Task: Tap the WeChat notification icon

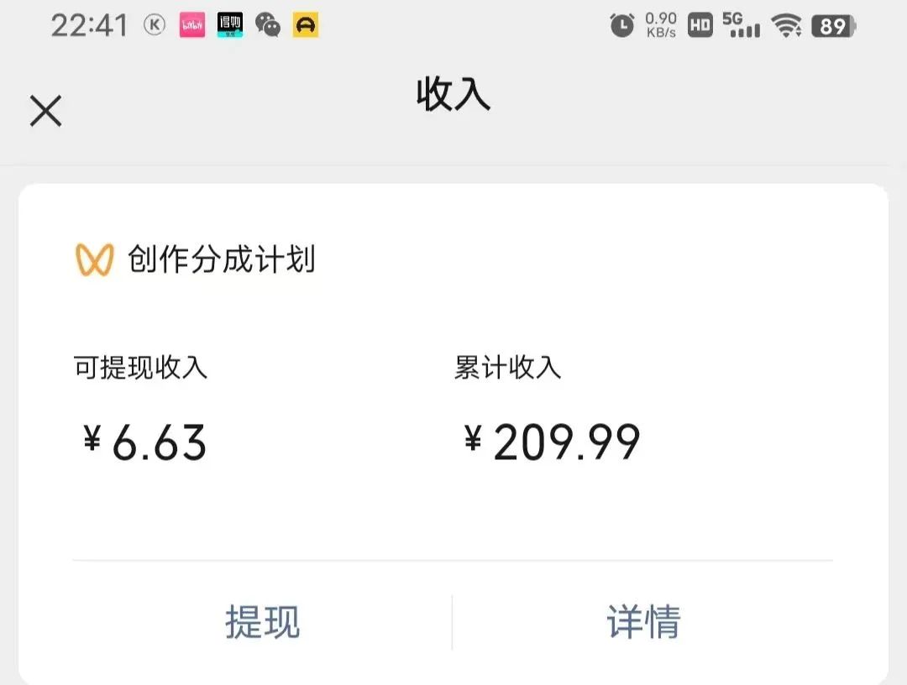Action: coord(268,25)
